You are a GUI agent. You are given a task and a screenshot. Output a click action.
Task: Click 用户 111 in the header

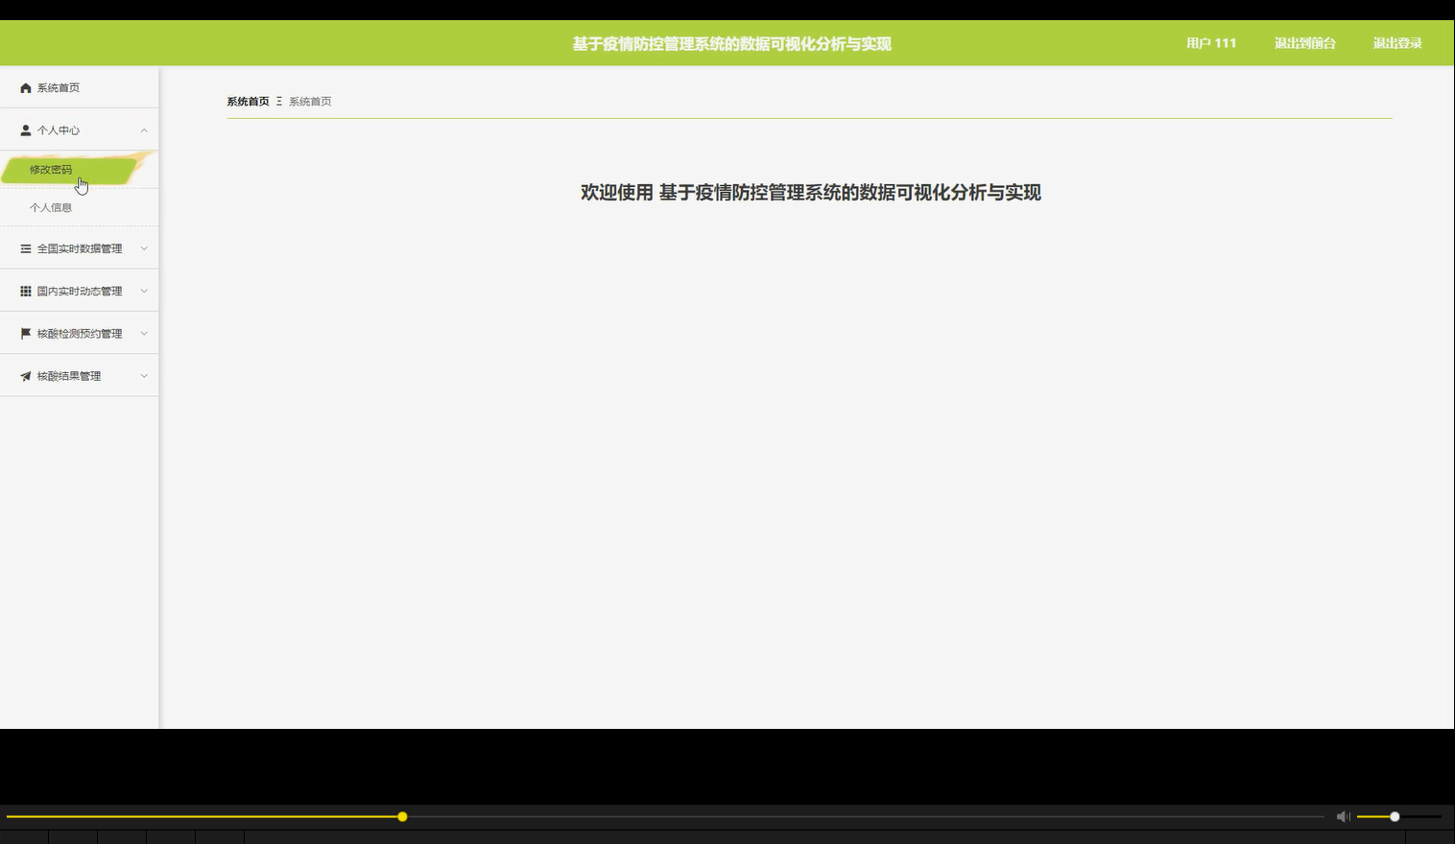point(1211,43)
